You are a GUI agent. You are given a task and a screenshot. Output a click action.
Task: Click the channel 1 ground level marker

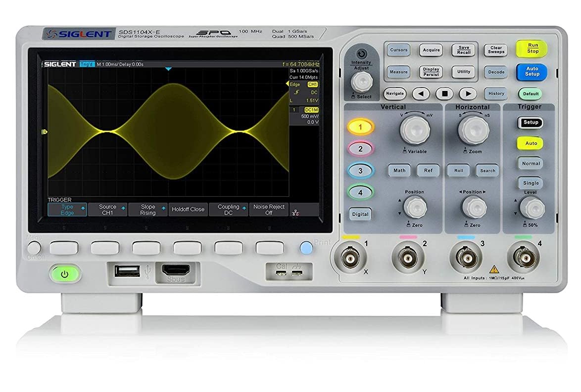pyautogui.click(x=45, y=132)
